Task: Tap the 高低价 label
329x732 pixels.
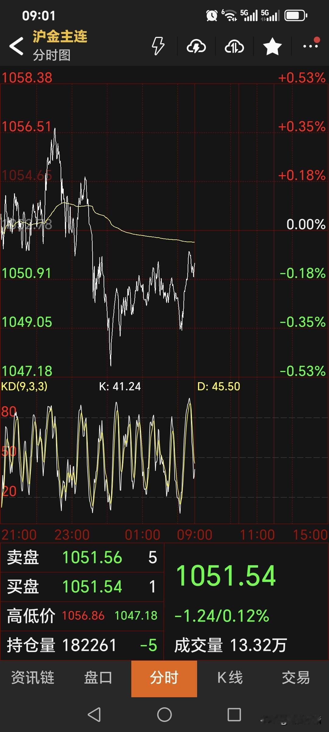Action: pyautogui.click(x=31, y=615)
